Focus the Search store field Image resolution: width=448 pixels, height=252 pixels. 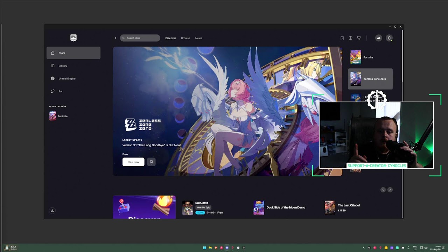140,38
